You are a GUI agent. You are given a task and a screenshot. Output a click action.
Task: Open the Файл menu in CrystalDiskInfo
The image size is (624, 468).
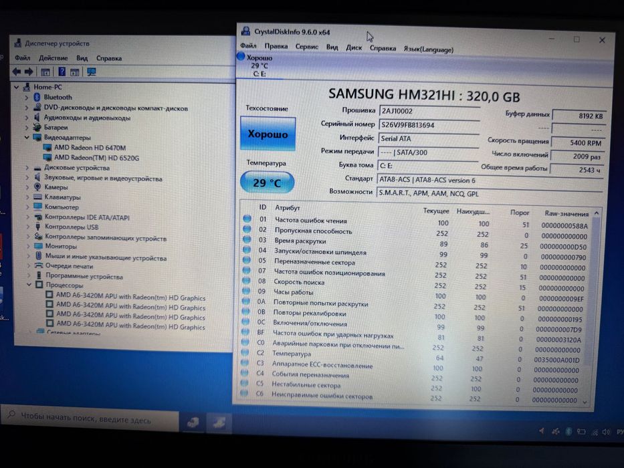point(248,45)
